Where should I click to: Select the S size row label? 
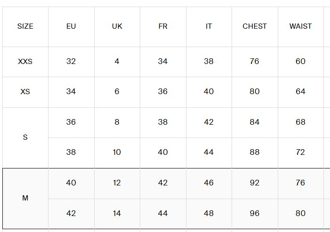25,137
